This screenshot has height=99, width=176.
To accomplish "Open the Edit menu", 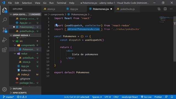I will 17,3.
